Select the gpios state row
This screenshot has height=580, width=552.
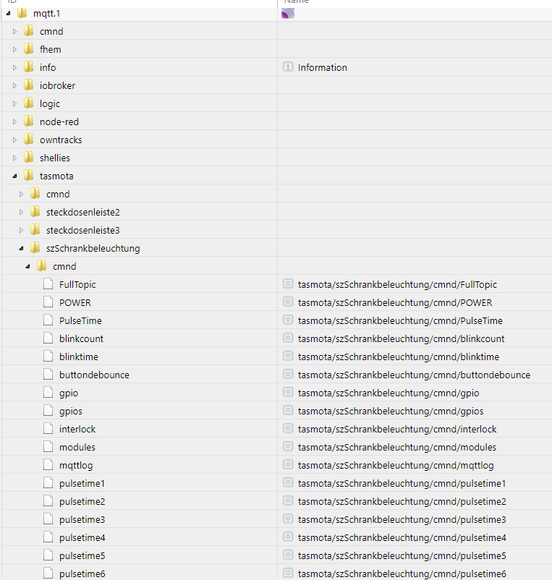pyautogui.click(x=277, y=411)
